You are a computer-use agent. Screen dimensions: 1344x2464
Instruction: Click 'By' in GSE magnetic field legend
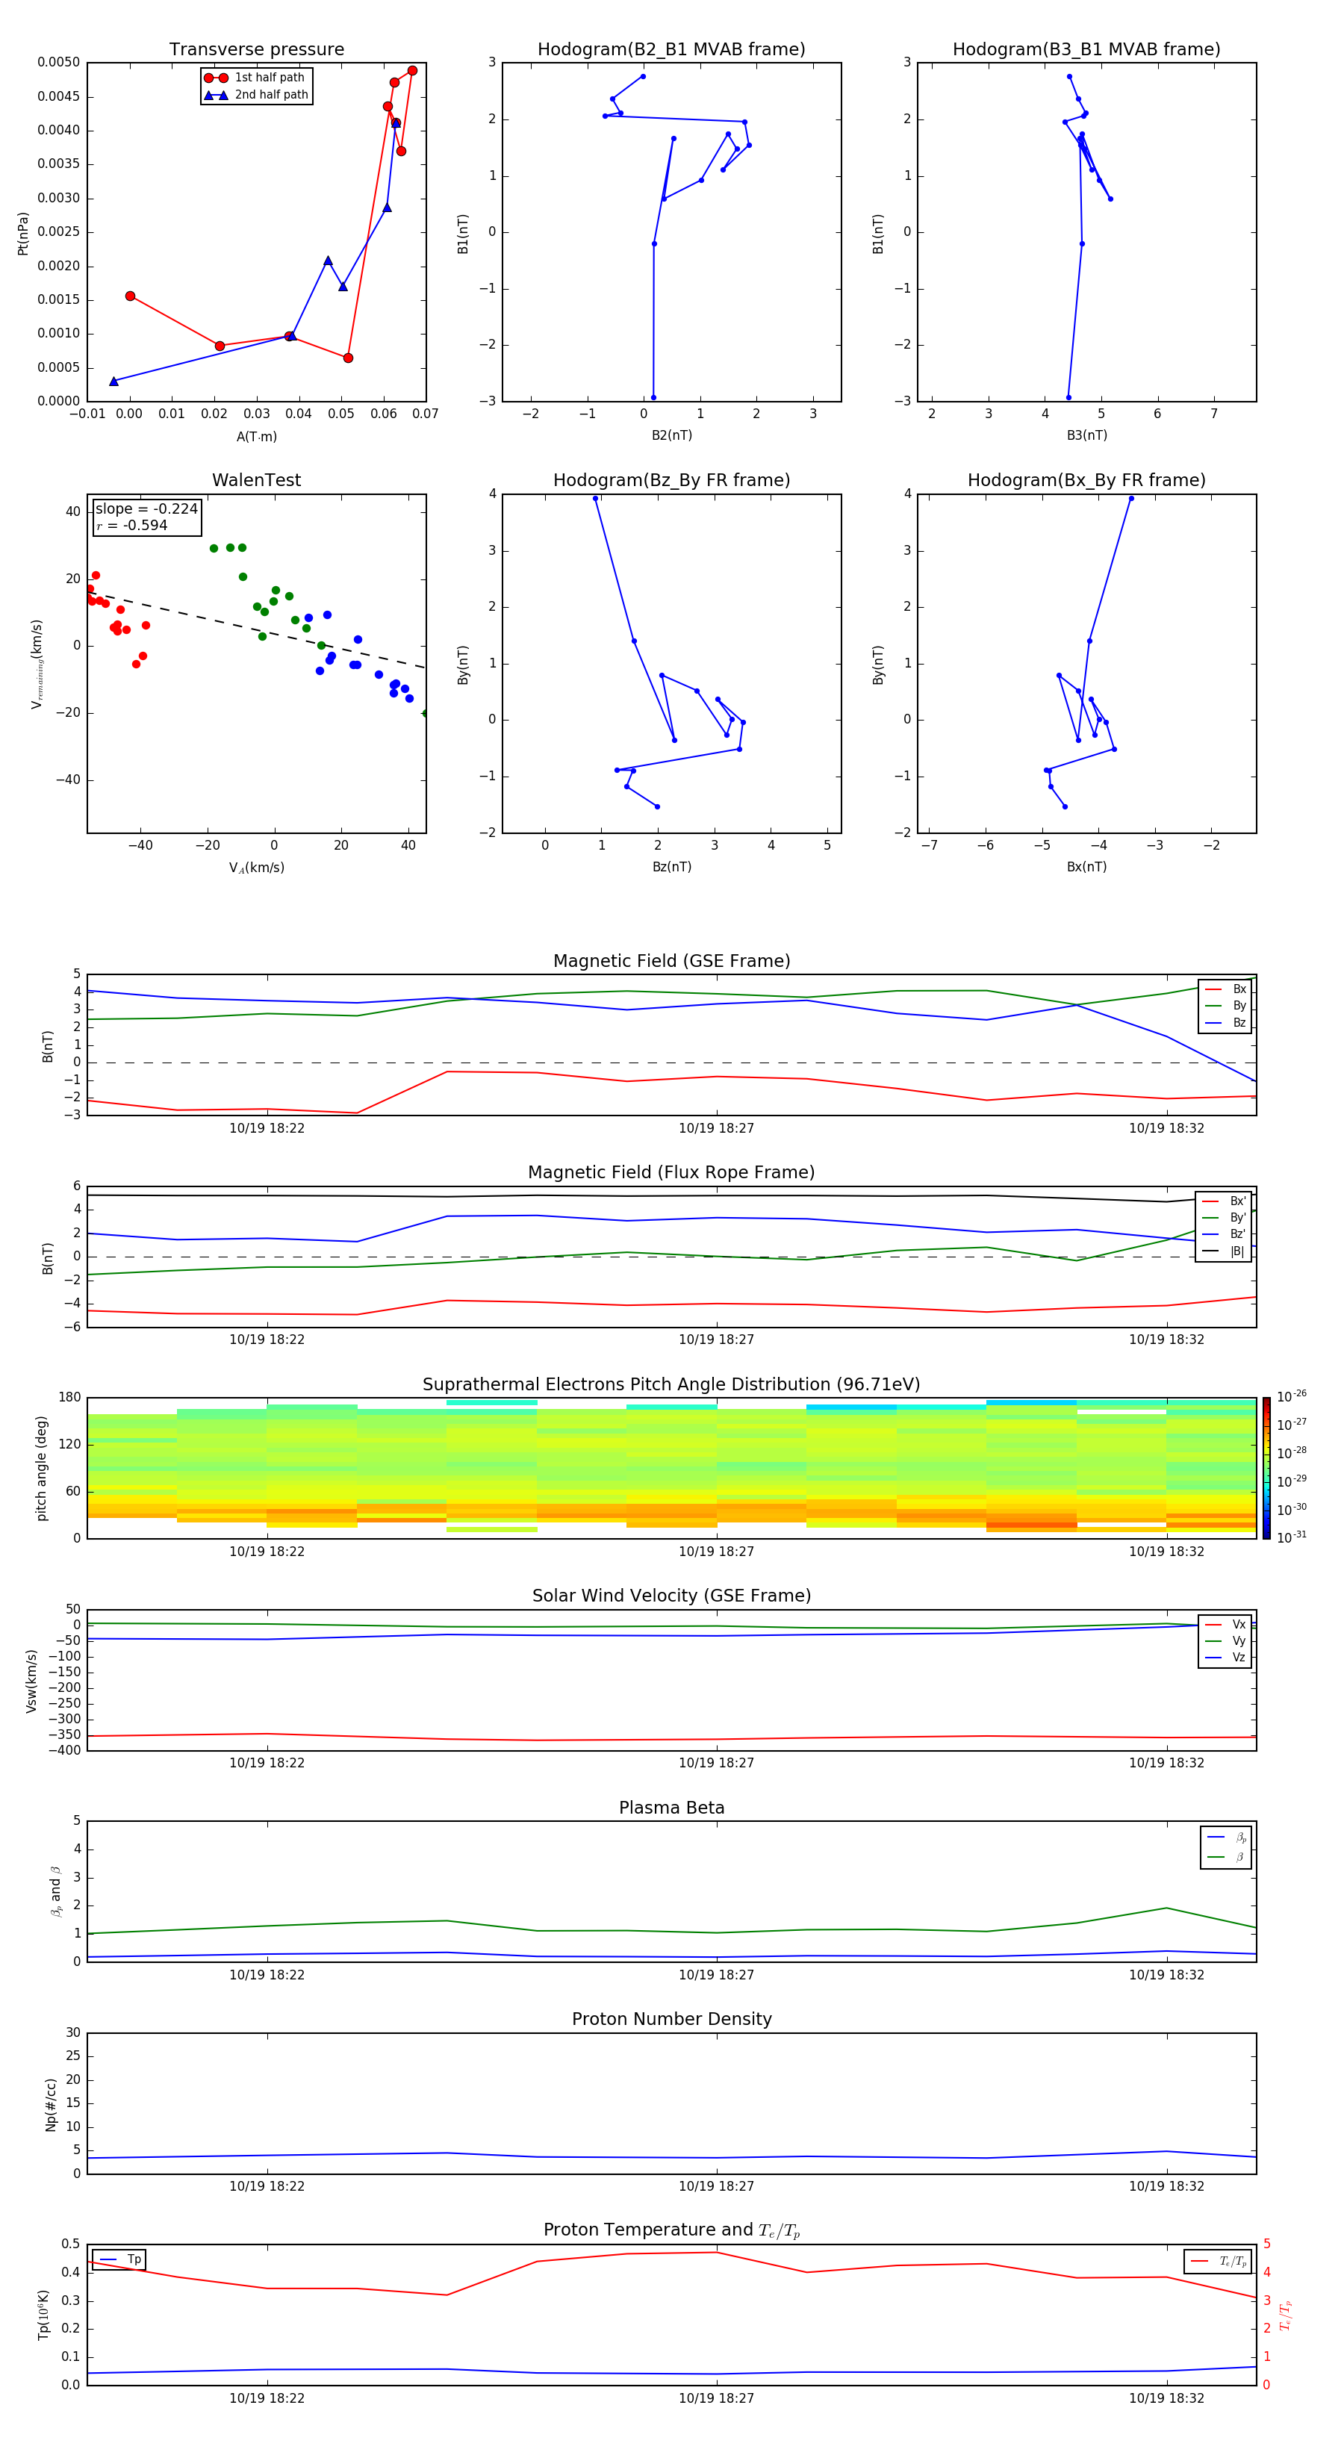1226,1005
